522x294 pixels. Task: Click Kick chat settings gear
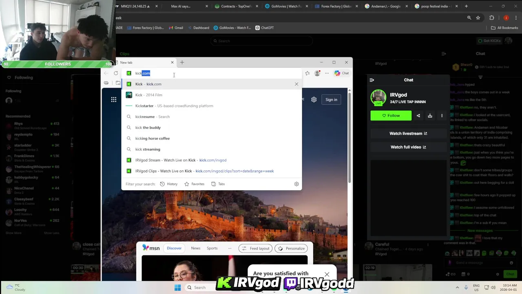click(x=498, y=274)
